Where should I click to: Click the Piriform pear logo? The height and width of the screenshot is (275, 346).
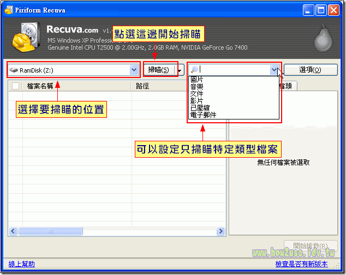[323, 38]
